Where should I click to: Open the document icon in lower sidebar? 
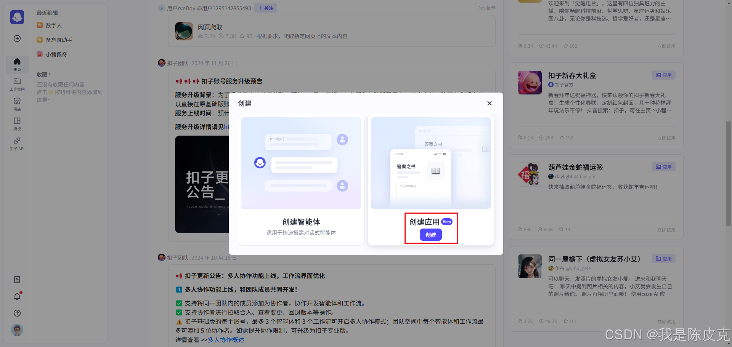pos(17,280)
